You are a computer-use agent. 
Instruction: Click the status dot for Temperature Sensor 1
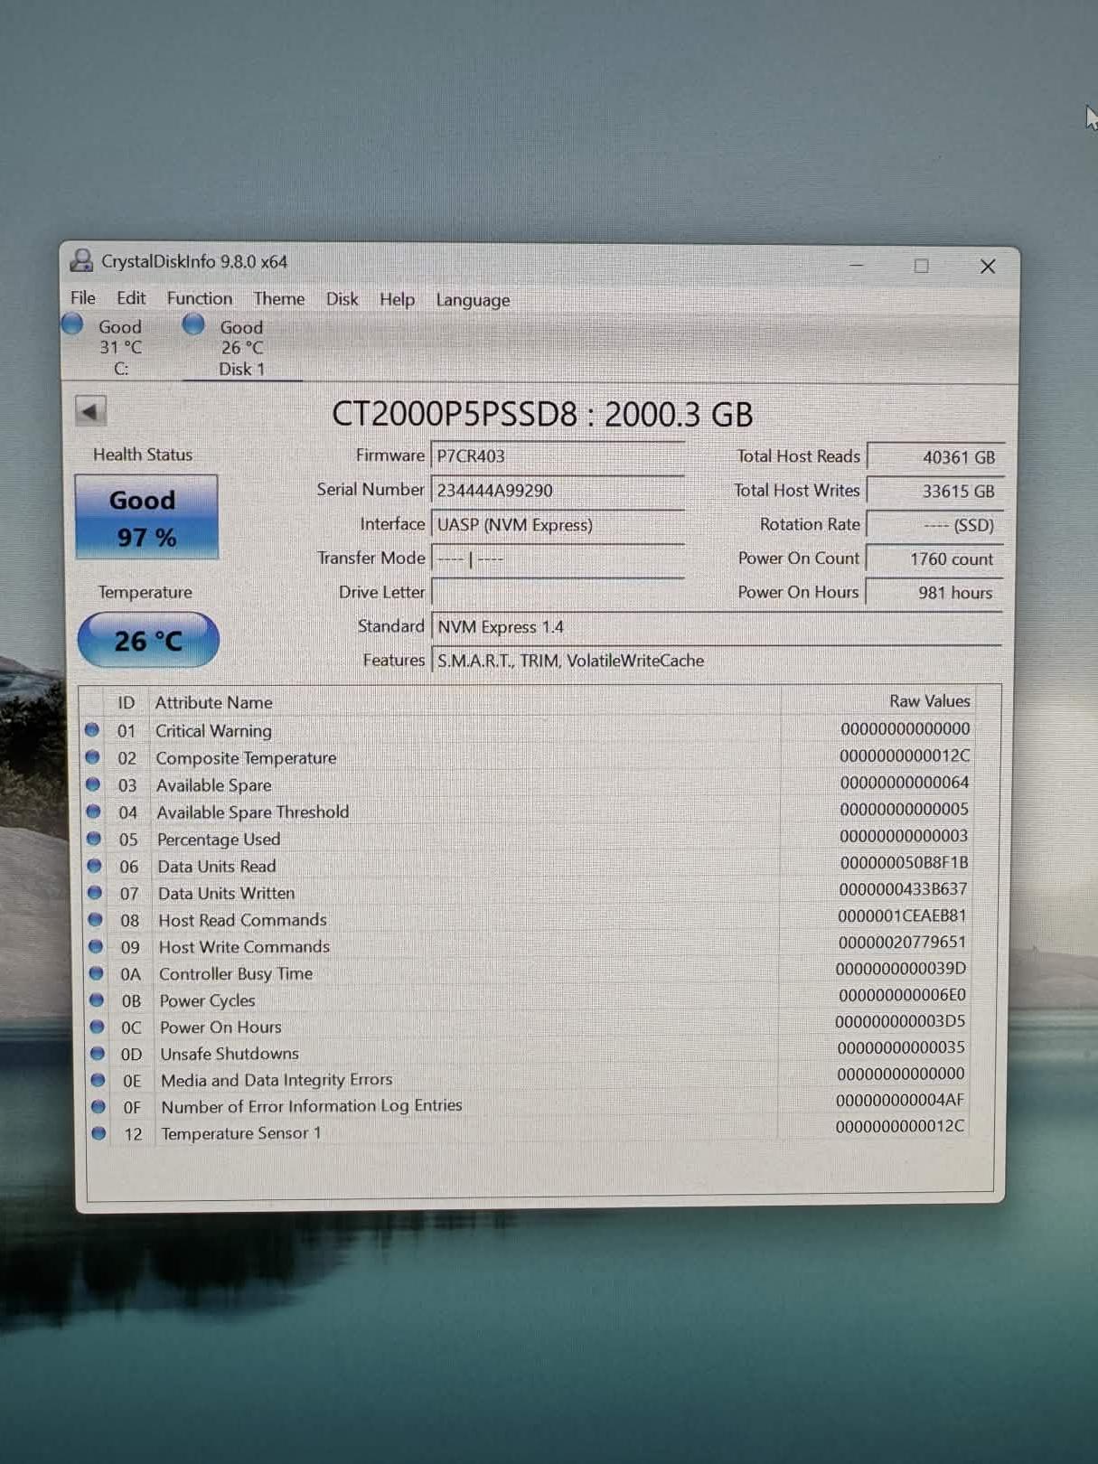99,1132
